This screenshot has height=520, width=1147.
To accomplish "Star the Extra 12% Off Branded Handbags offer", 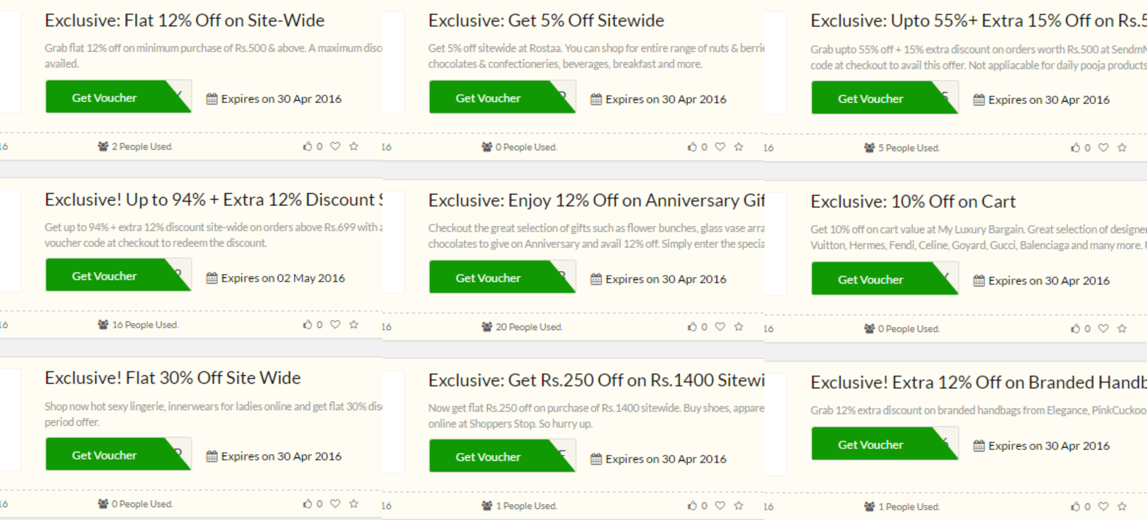I will (1122, 506).
